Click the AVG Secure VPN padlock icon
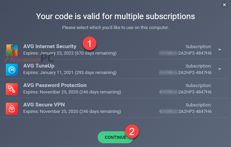Viewport: 231px width, 147px height. (12, 108)
